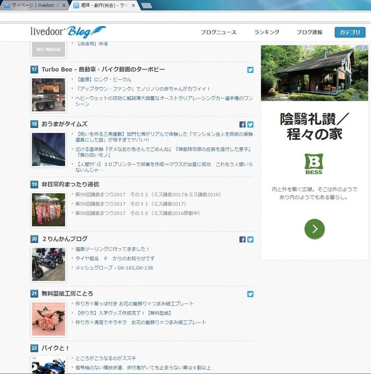The image size is (371, 374).
Task: Open the バイクと! blog title
Action: tap(55, 348)
